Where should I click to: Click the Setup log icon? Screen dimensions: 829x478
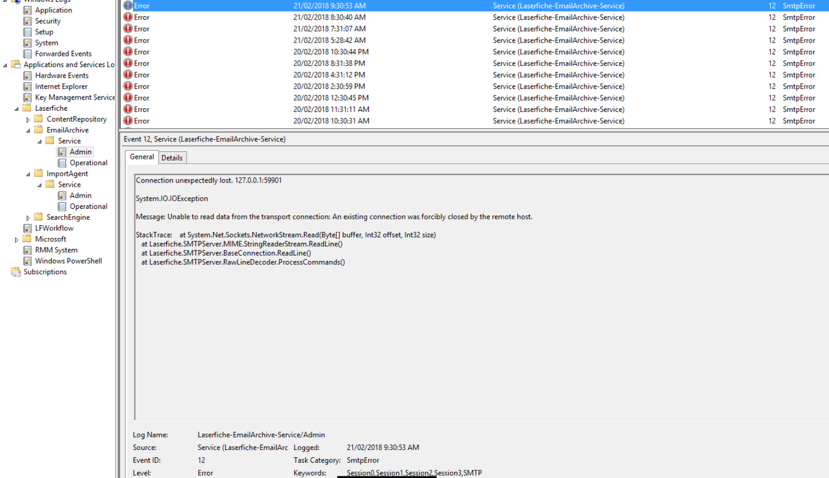coord(27,32)
